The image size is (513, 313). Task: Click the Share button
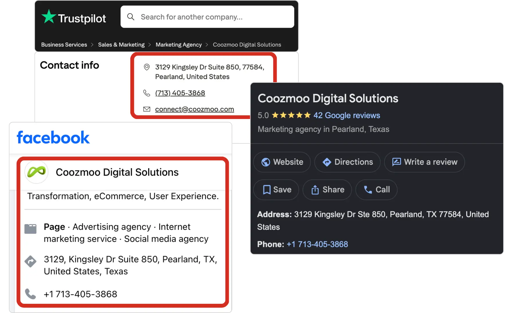327,189
